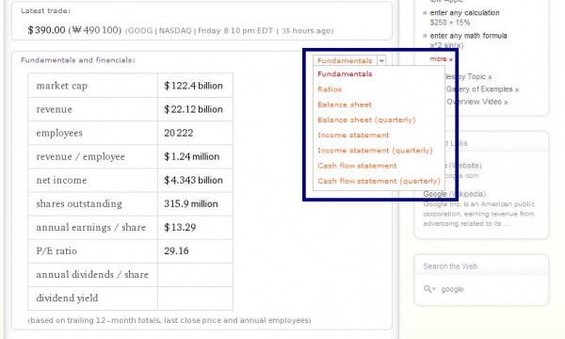Viewport: 565px width, 339px height.
Task: Open Overview Video link
Action: pyautogui.click(x=477, y=102)
